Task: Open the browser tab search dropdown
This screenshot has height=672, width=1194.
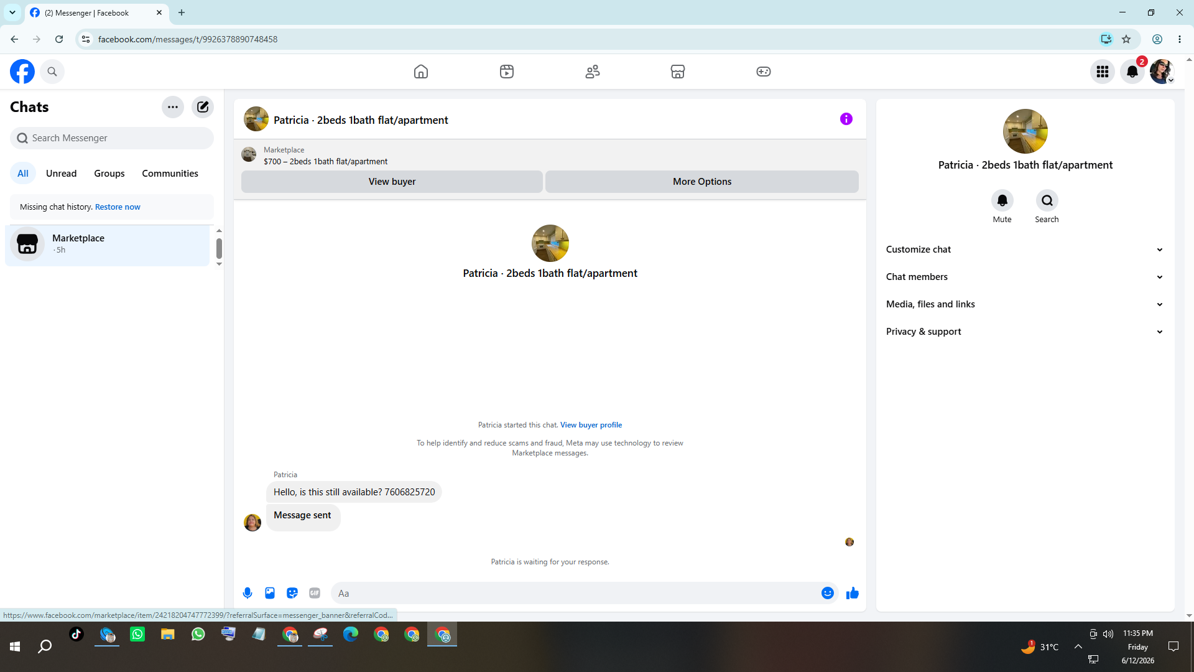Action: [12, 12]
